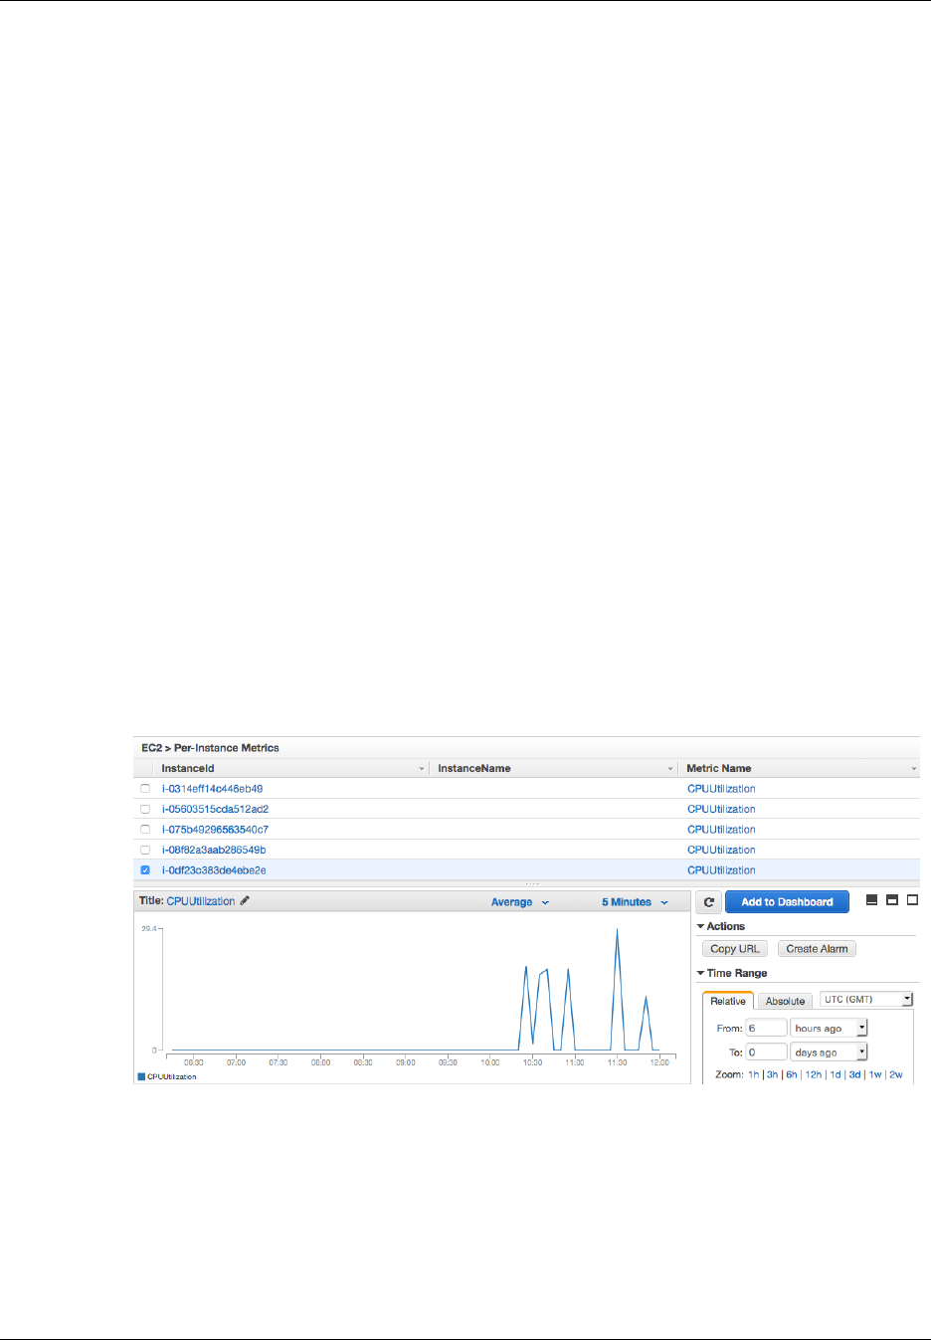Click the Add to Dashboard button
The width and height of the screenshot is (931, 1340).
(x=787, y=902)
